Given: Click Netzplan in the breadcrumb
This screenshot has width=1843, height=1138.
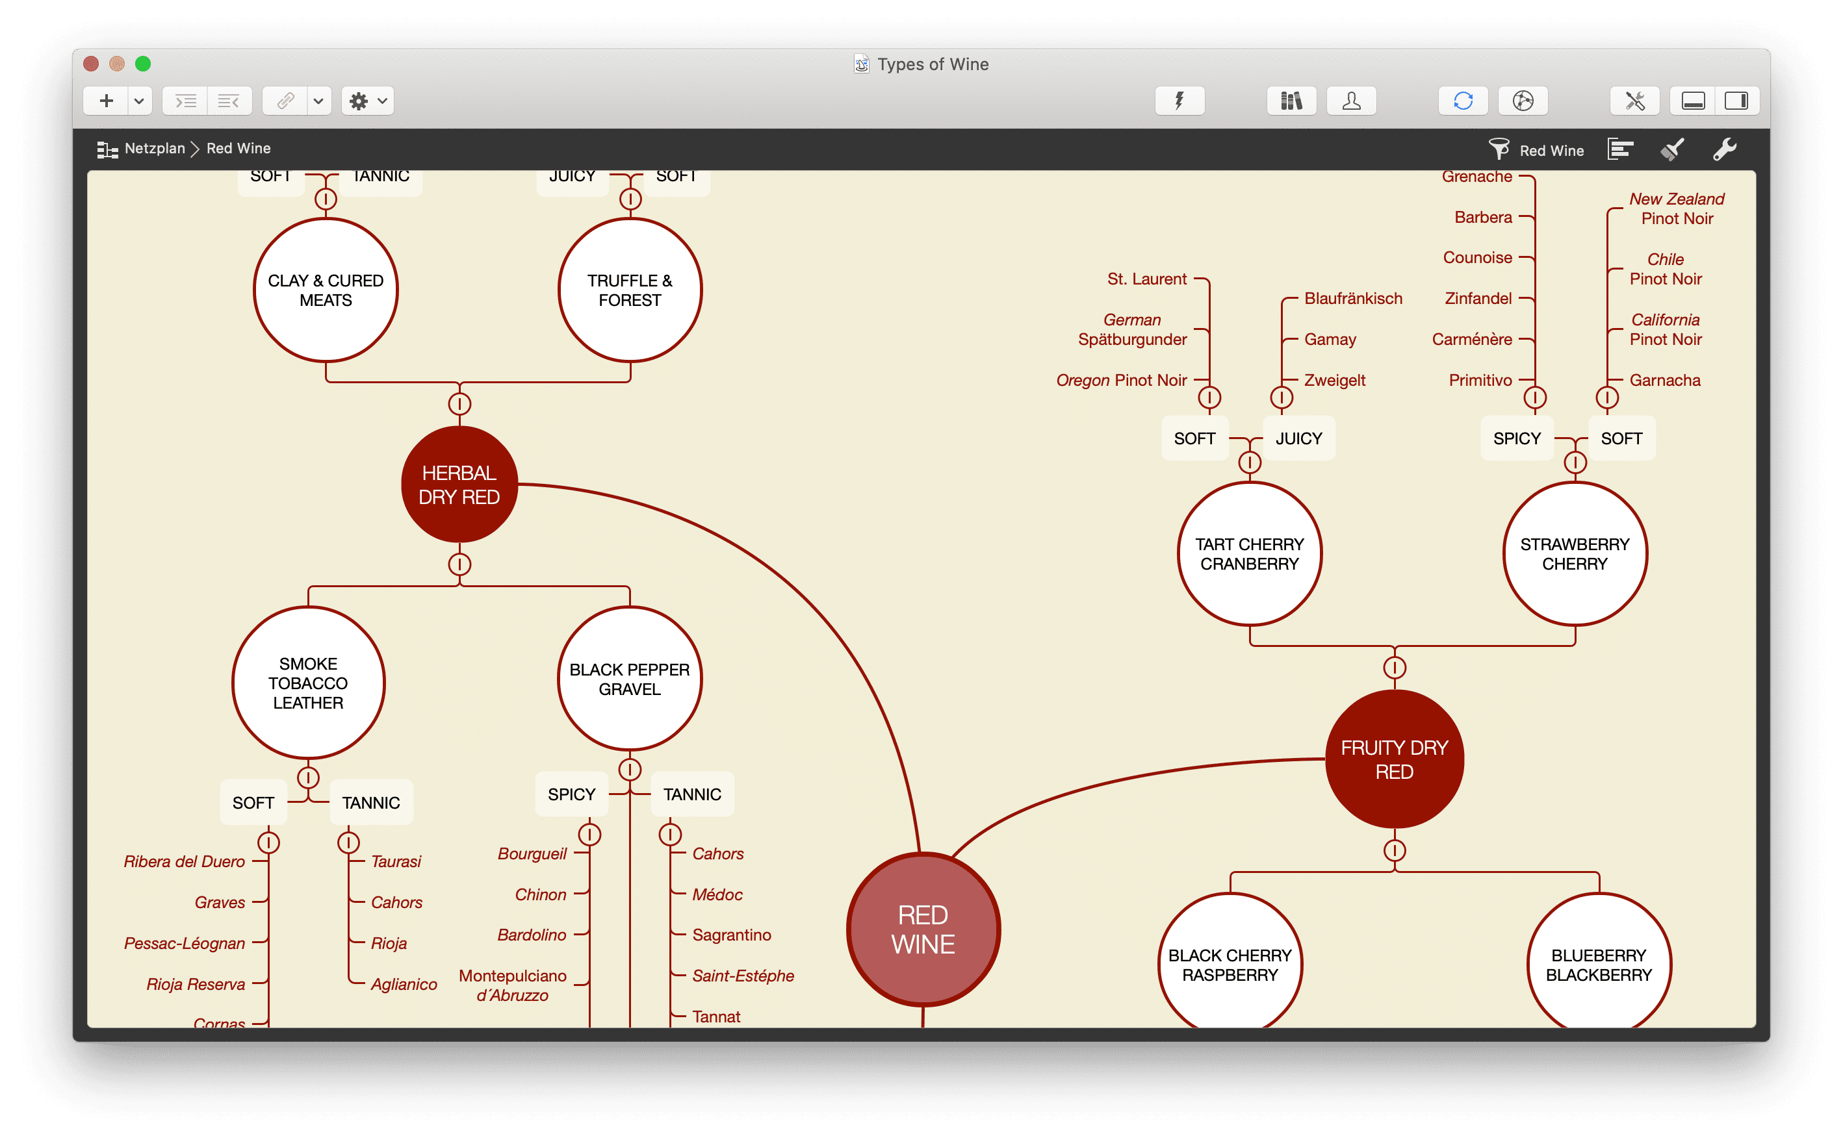Looking at the screenshot, I should point(154,148).
